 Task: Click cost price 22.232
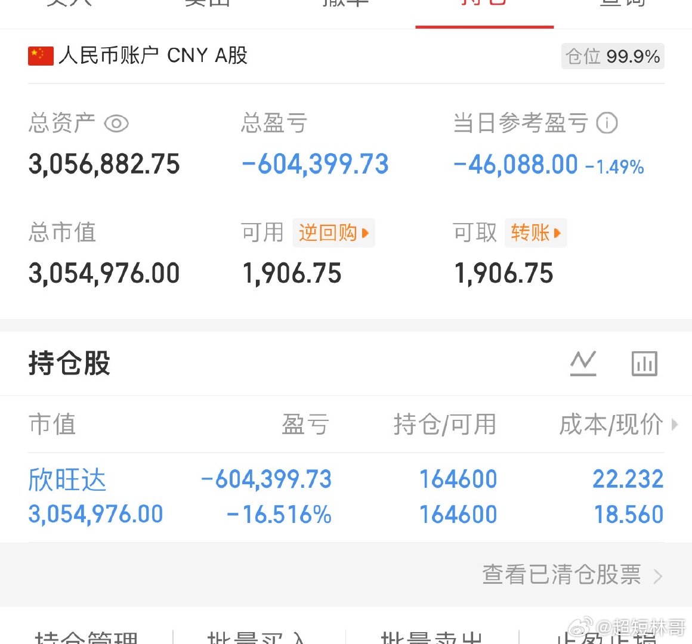pos(628,479)
